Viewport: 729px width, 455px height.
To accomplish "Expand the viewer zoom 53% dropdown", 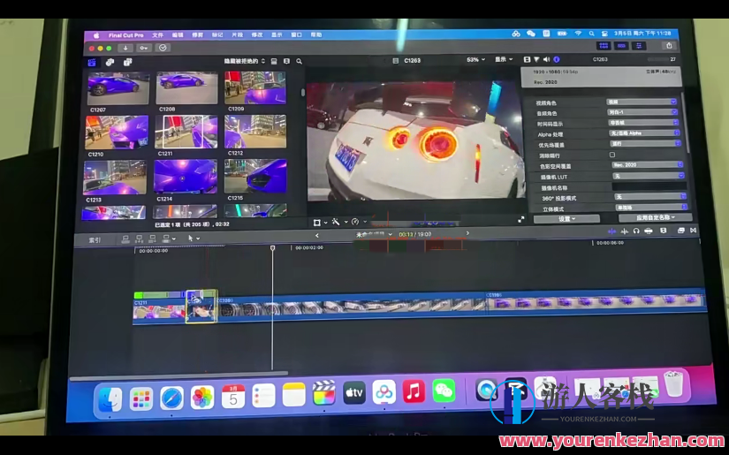I will click(x=476, y=60).
